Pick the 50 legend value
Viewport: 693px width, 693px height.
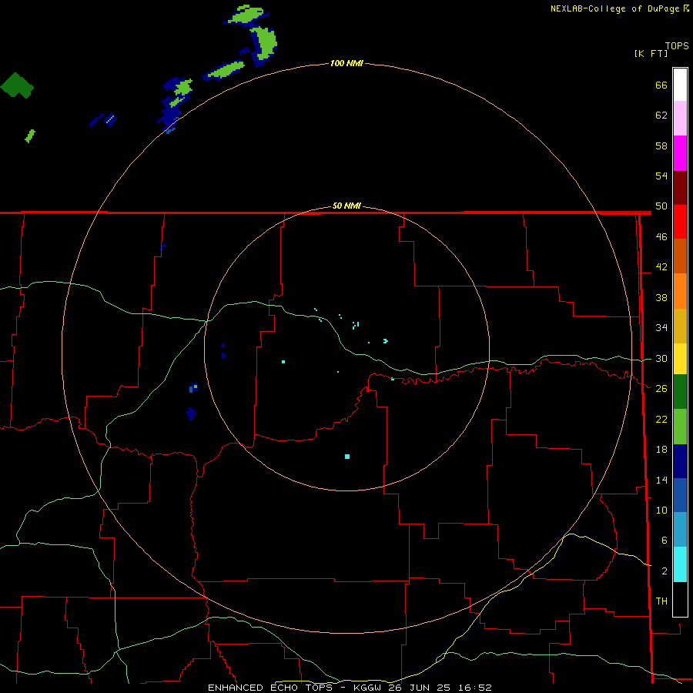[x=661, y=206]
